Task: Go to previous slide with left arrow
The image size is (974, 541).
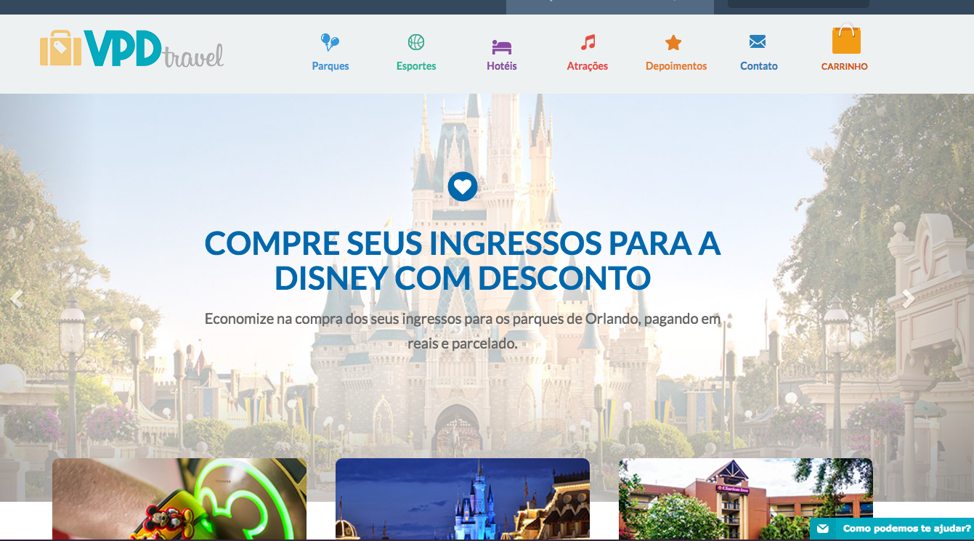Action: click(17, 298)
